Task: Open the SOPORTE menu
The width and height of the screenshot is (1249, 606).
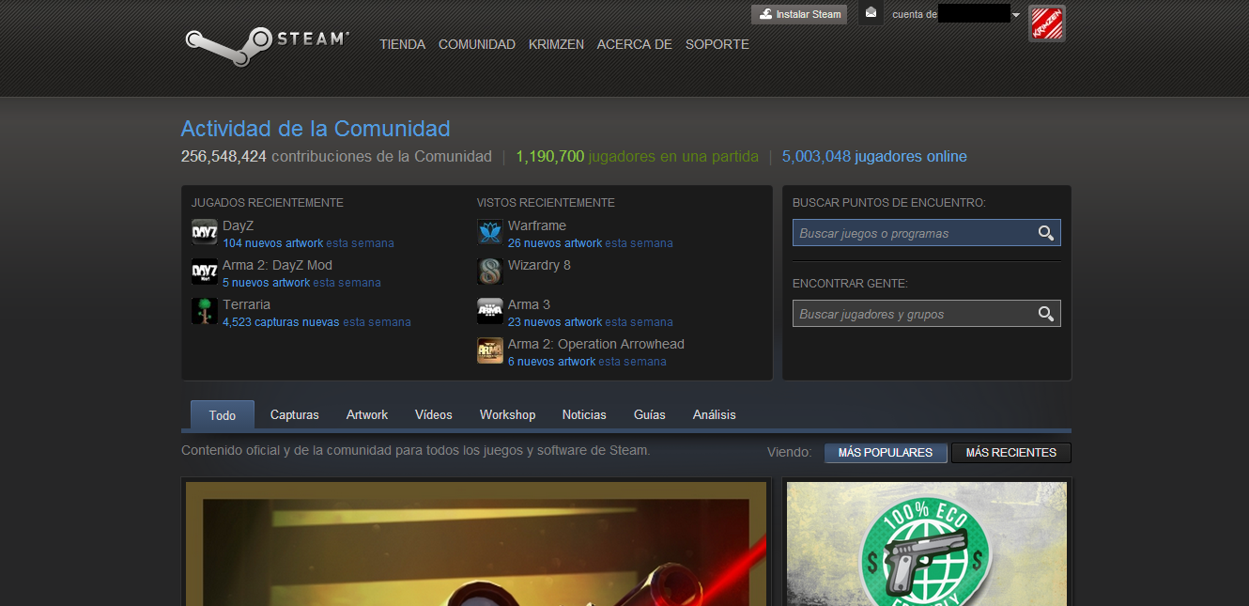Action: point(717,44)
